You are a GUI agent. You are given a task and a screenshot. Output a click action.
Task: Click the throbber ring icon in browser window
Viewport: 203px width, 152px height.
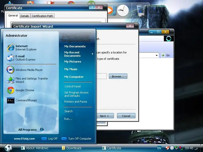click(x=168, y=39)
